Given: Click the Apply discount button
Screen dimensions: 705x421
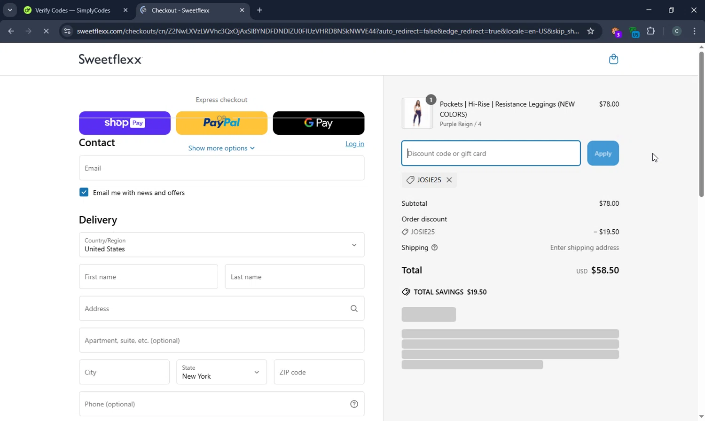Looking at the screenshot, I should 603,153.
